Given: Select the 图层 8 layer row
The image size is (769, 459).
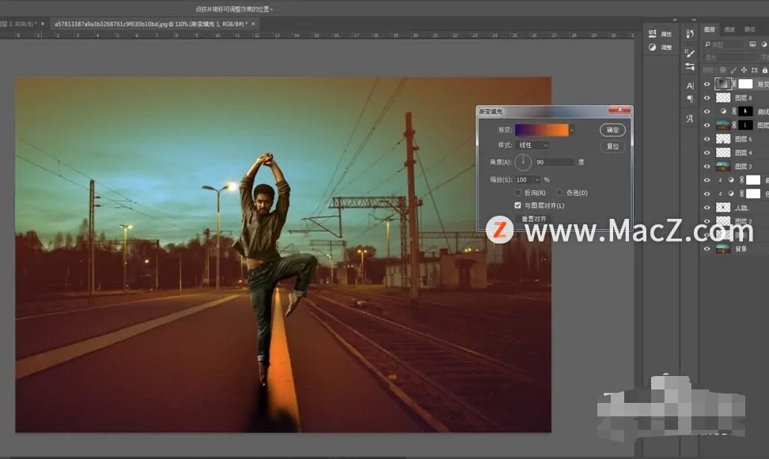Looking at the screenshot, I should 734,98.
